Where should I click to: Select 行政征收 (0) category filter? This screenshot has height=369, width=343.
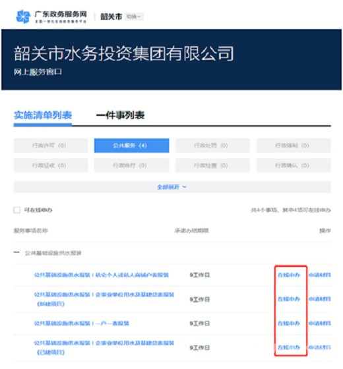point(51,165)
